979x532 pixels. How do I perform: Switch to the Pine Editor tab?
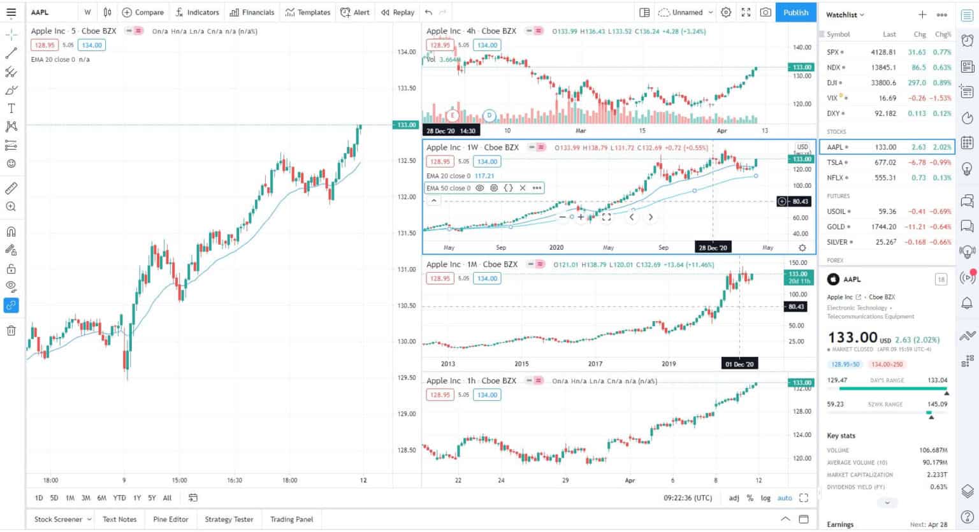pos(170,519)
